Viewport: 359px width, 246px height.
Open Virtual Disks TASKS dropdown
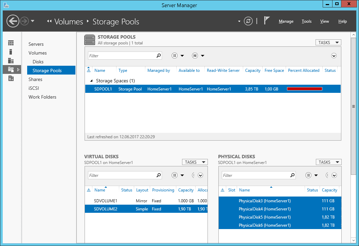point(194,162)
